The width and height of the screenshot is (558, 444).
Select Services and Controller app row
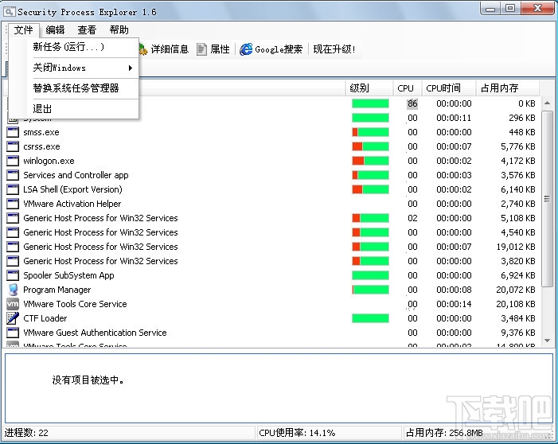click(273, 175)
